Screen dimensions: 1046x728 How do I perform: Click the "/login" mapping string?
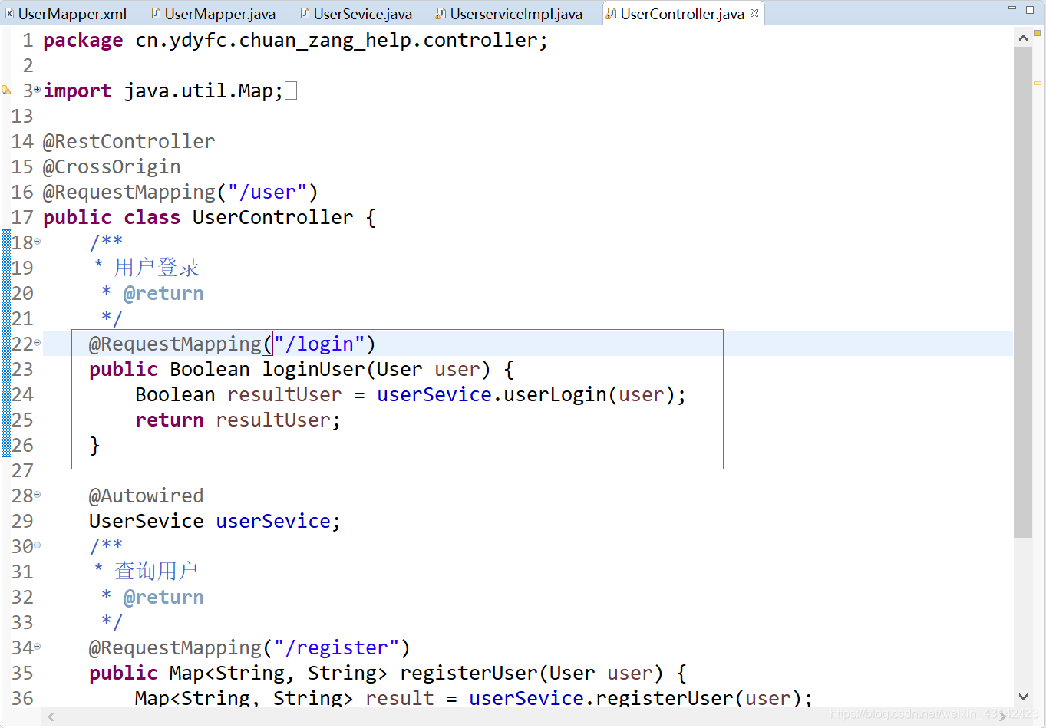[x=319, y=344]
